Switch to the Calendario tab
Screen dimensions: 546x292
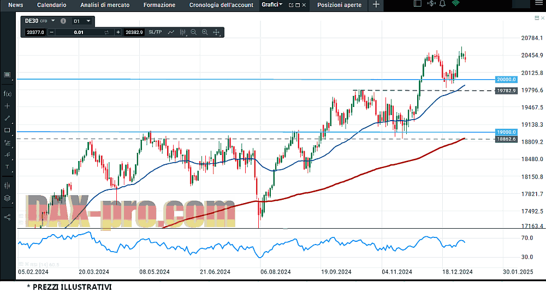point(51,5)
